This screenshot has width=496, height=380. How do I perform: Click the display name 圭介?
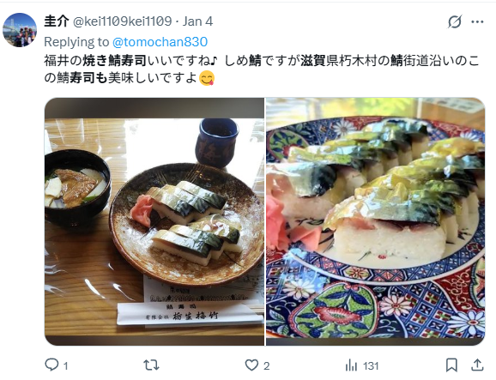[57, 21]
